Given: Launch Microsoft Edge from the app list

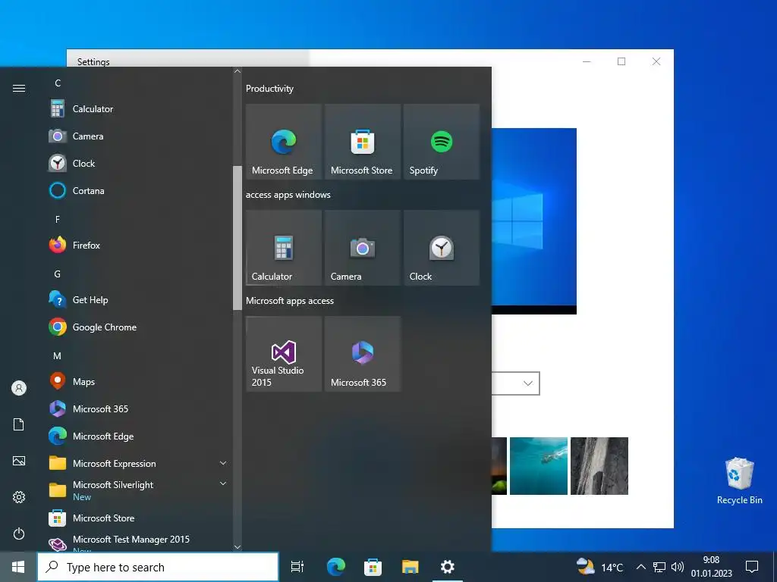Looking at the screenshot, I should click(139, 436).
